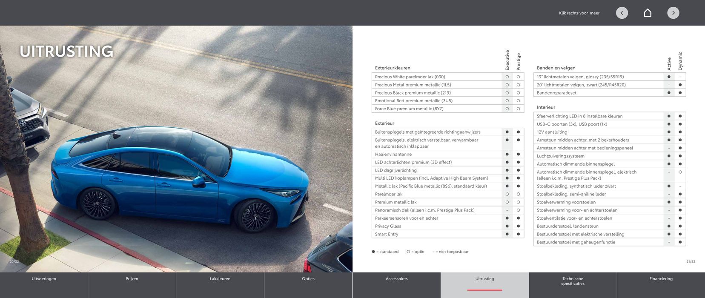The height and width of the screenshot is (298, 705).
Task: Click Prestige option circle for Panoramisch dak
Action: [518, 210]
